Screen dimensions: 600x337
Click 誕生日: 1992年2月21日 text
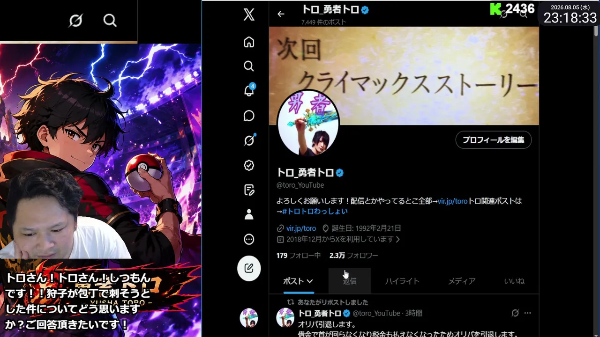tap(366, 228)
